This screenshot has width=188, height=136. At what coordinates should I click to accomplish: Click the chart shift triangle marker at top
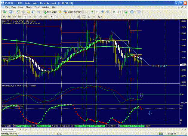pos(144,20)
